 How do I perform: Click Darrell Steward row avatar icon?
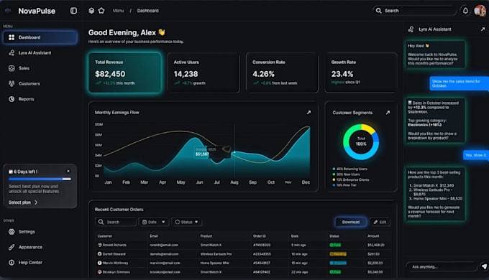click(100, 254)
